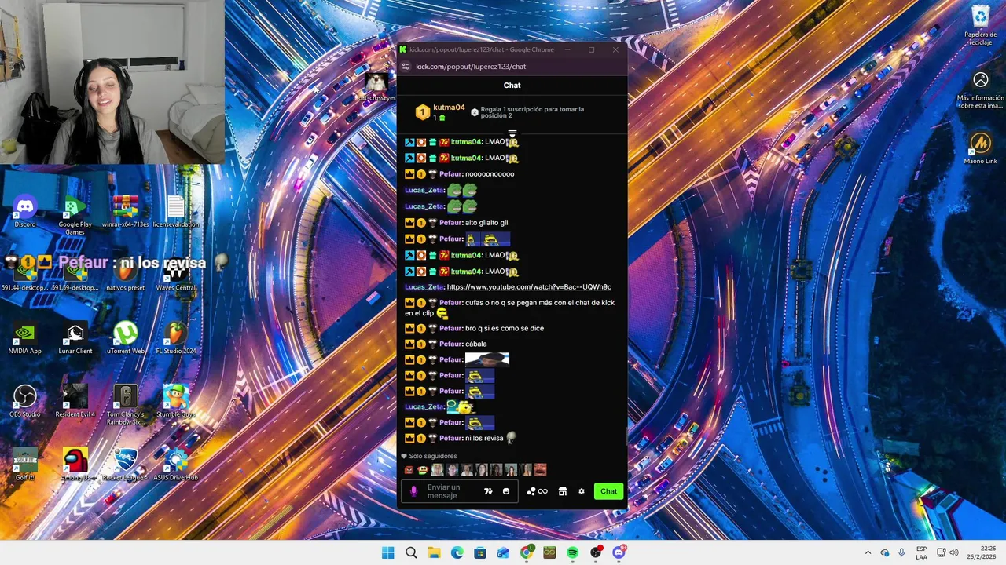The image size is (1006, 565).
Task: Click the channel points infinity icon
Action: (x=538, y=491)
